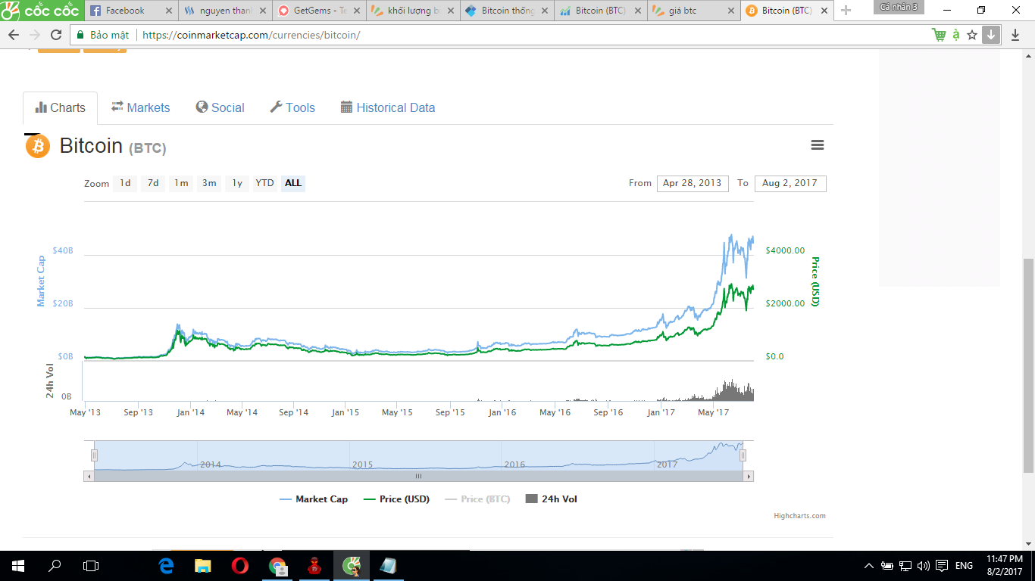Close the Facebook tab

click(168, 11)
